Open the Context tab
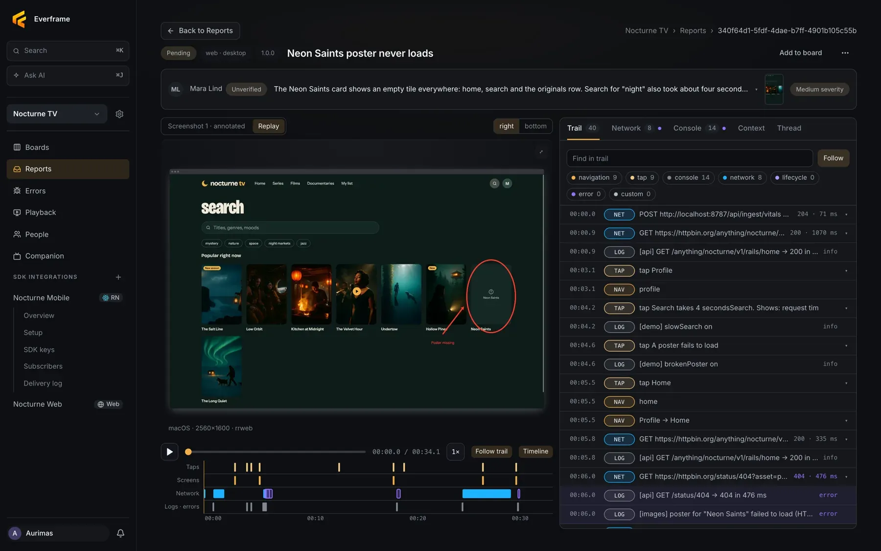This screenshot has height=551, width=881. coord(751,128)
